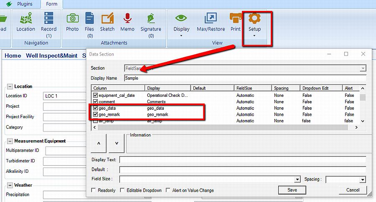Uncheck the geo_data column checkbox
The height and width of the screenshot is (202, 376).
[95, 108]
